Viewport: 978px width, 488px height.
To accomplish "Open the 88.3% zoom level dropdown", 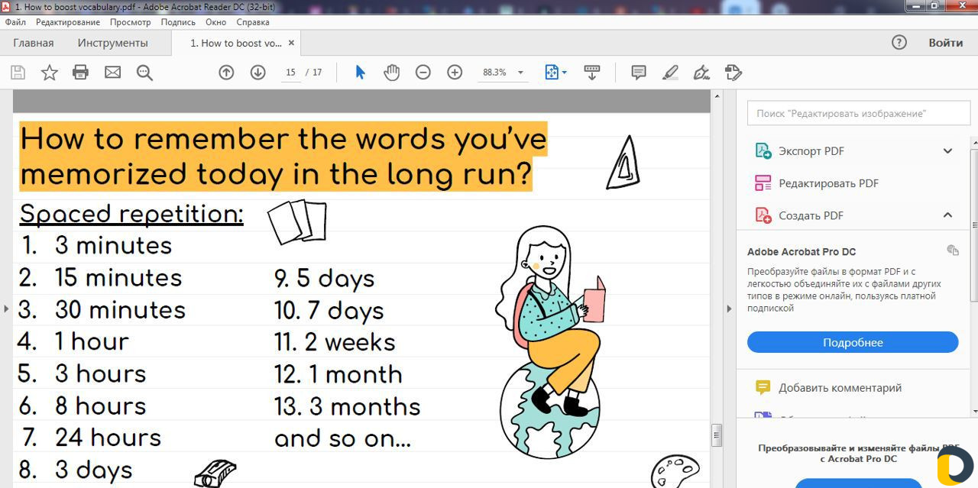I will [x=520, y=73].
